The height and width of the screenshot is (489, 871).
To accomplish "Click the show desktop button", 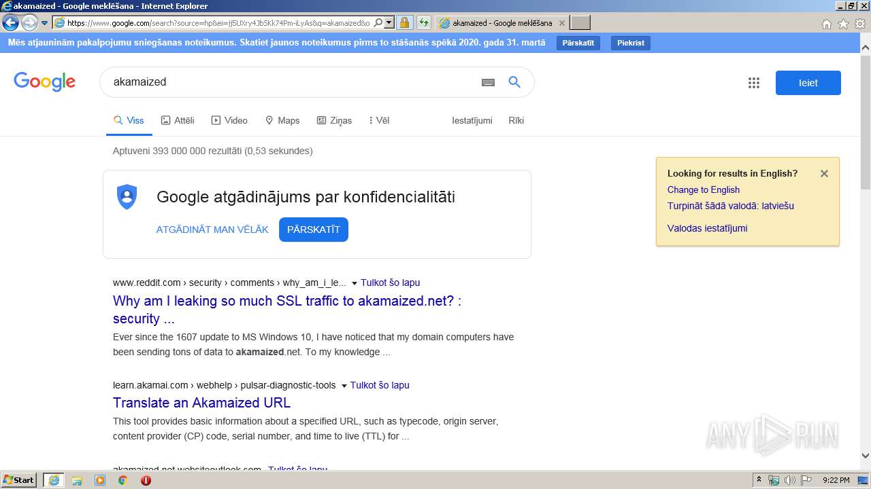I will click(864, 480).
